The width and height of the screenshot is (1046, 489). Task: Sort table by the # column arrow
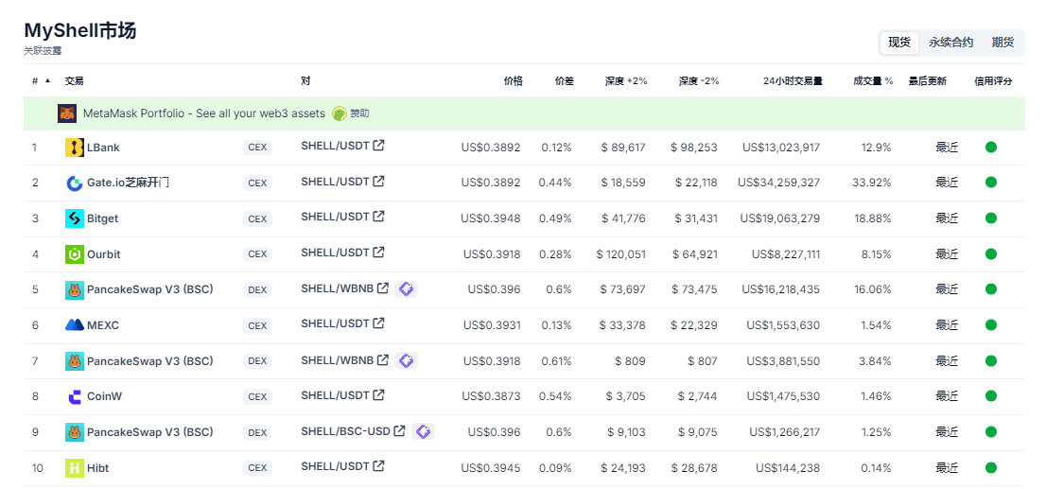point(48,81)
